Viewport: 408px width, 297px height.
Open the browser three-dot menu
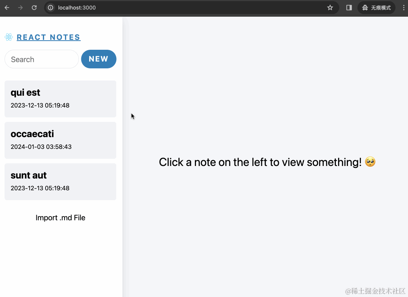pyautogui.click(x=403, y=8)
